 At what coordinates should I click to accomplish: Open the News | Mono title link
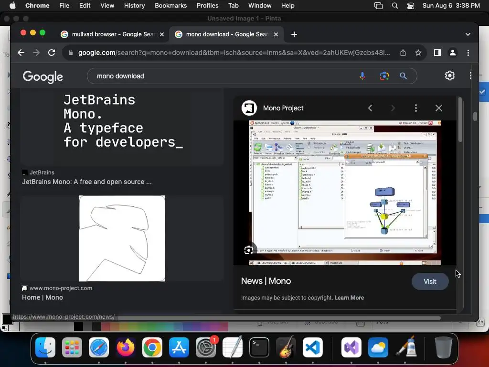pos(266,281)
